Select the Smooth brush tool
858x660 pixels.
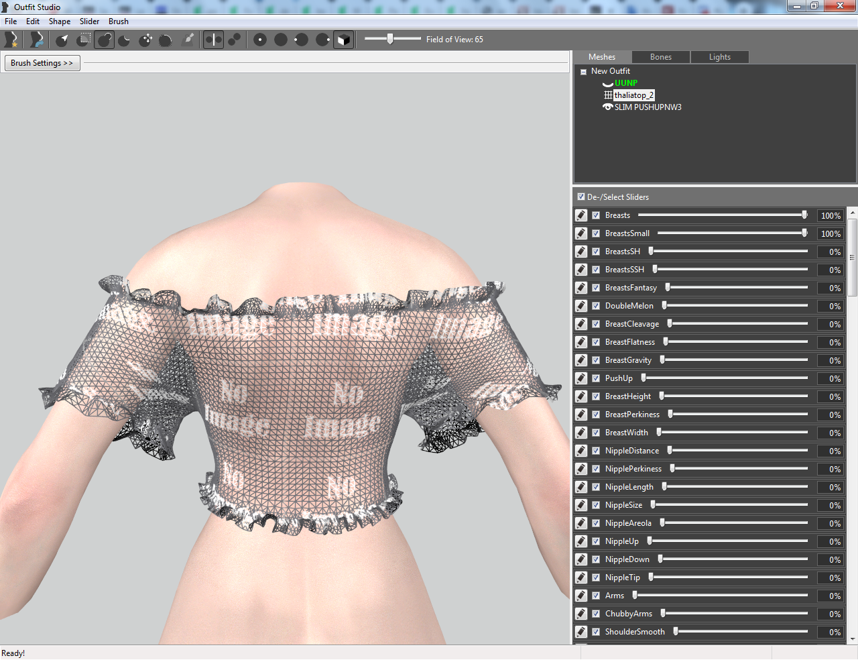(x=166, y=40)
